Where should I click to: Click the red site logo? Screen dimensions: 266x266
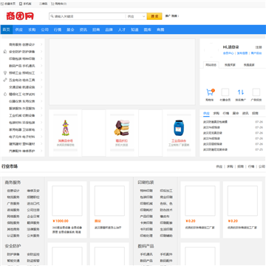pyautogui.click(x=20, y=16)
